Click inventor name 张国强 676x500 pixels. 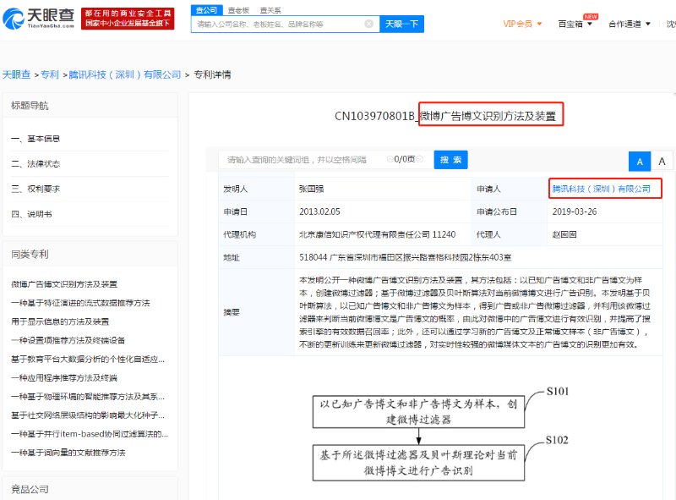(x=311, y=189)
